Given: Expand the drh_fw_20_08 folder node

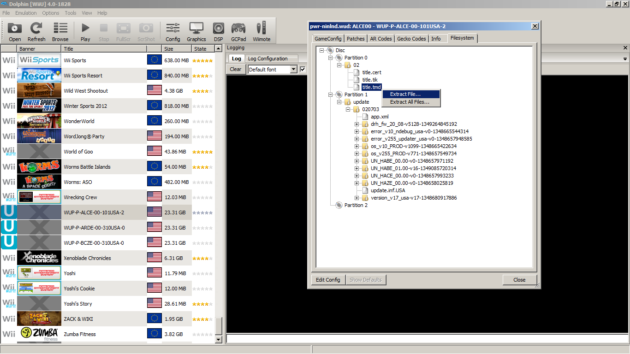Looking at the screenshot, I should (357, 124).
